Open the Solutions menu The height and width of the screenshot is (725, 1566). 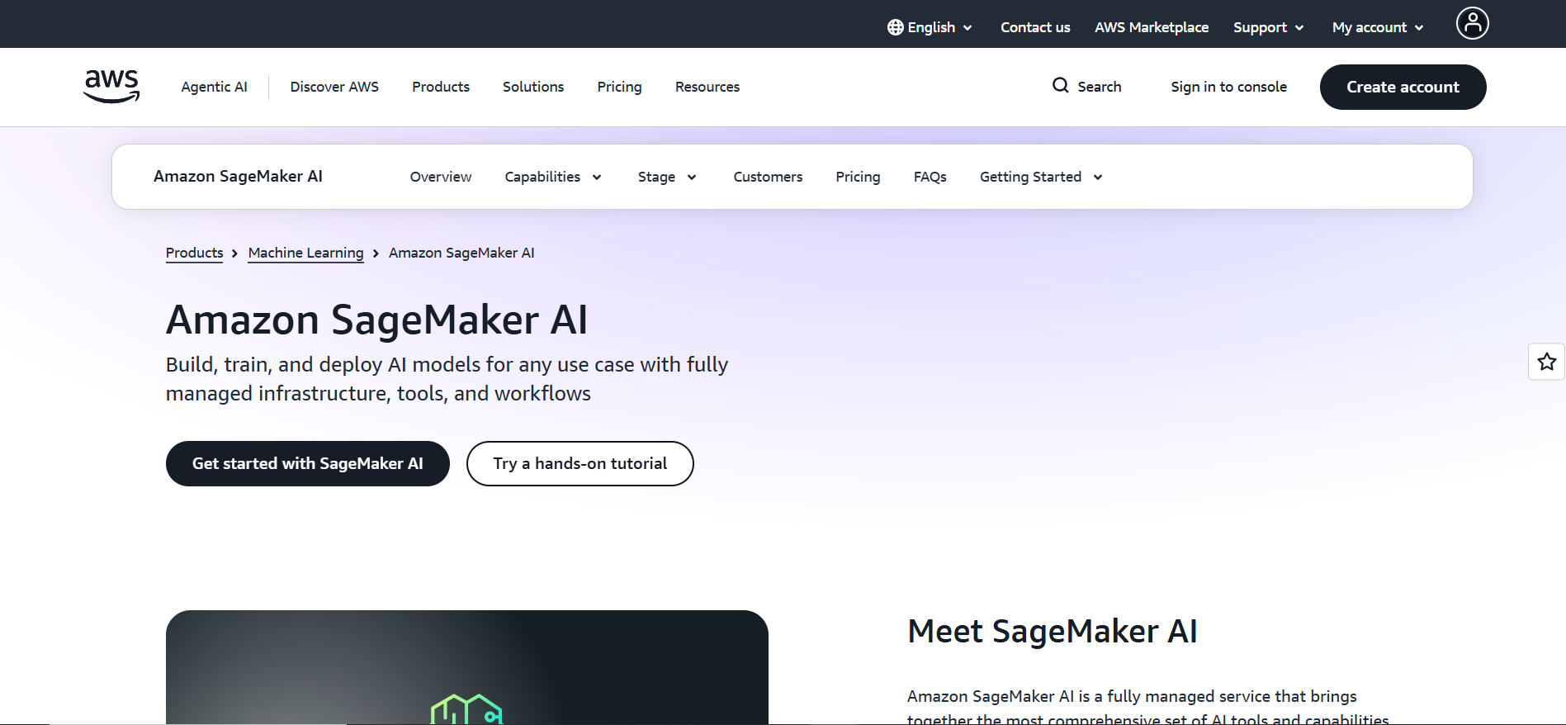tap(533, 87)
